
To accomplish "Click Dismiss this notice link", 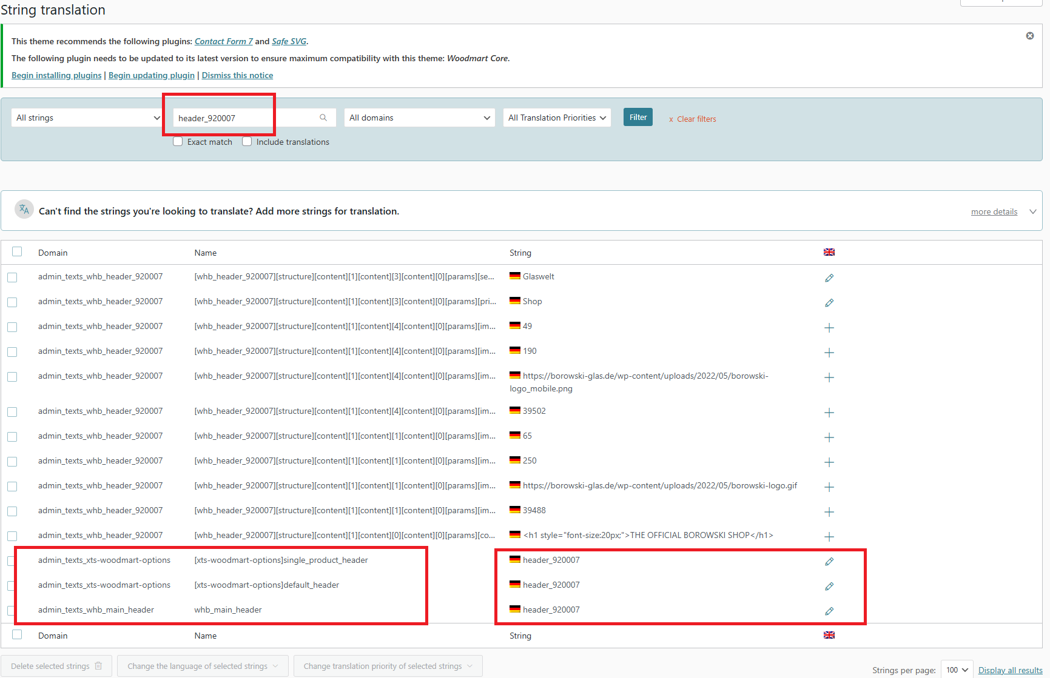I will coord(237,75).
